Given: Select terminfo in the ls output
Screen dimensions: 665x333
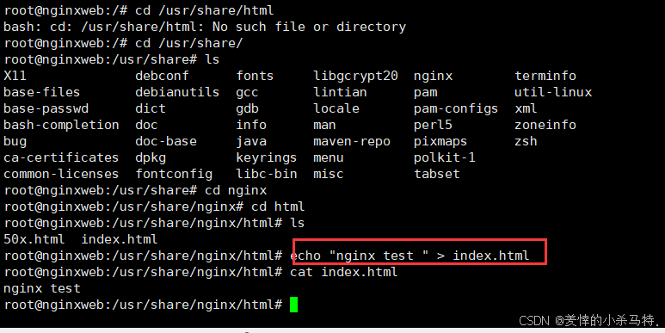Looking at the screenshot, I should tap(545, 76).
